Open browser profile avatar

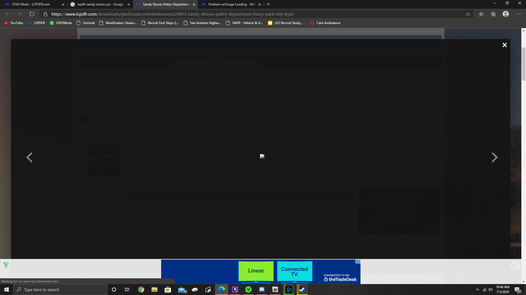505,14
